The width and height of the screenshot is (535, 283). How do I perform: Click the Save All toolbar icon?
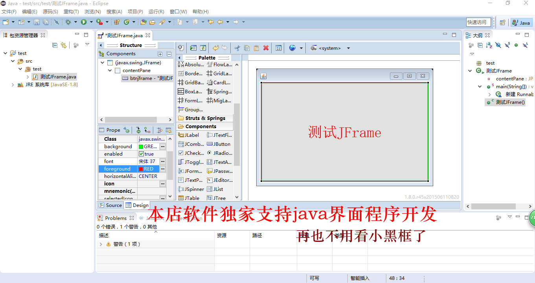tap(46, 22)
